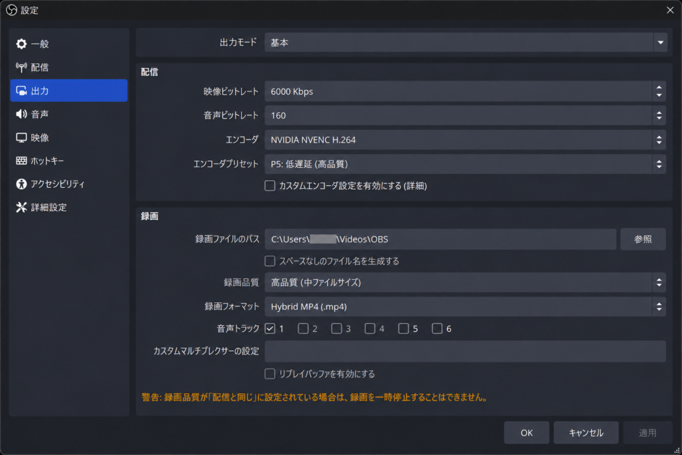Open the 配信 settings category

(69, 67)
